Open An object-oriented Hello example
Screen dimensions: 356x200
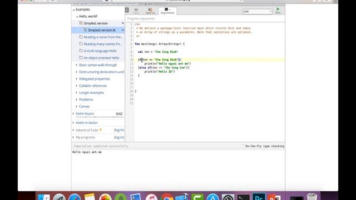[101, 58]
